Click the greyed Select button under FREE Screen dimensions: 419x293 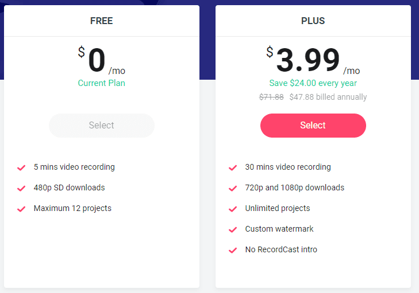[x=101, y=126]
